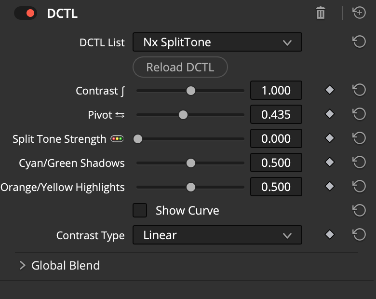This screenshot has height=299, width=376.
Task: Reset Cyan/Green Shadows value
Action: 359,163
